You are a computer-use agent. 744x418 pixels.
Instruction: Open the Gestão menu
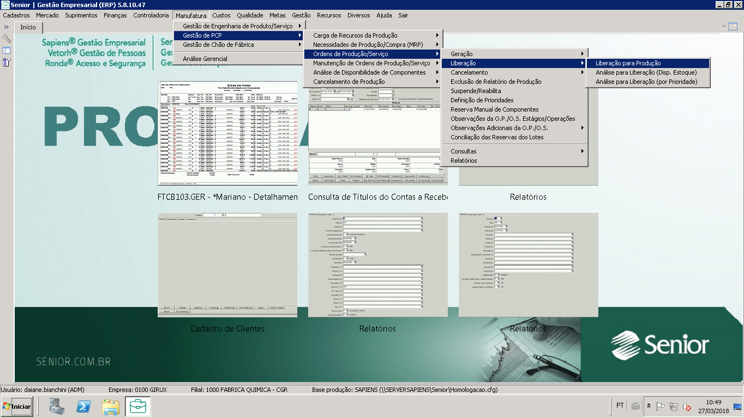tap(301, 15)
